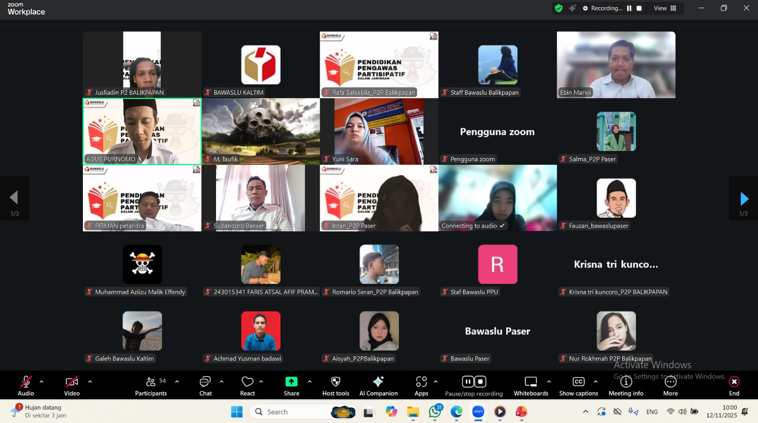Expand the video options chevron
Screen dimensions: 758x423
tap(90, 381)
